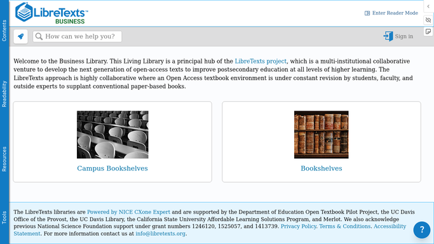Open the Campus Bookshelves link
The height and width of the screenshot is (244, 434).
(x=112, y=168)
